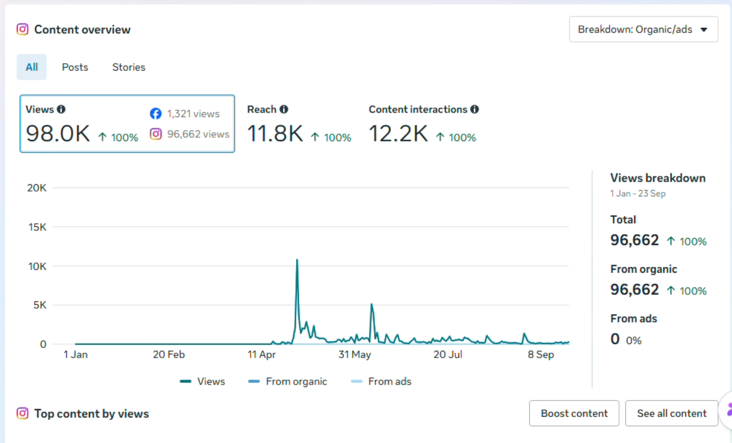732x443 pixels.
Task: Click the tallest views spike on the chart
Action: pyautogui.click(x=297, y=261)
